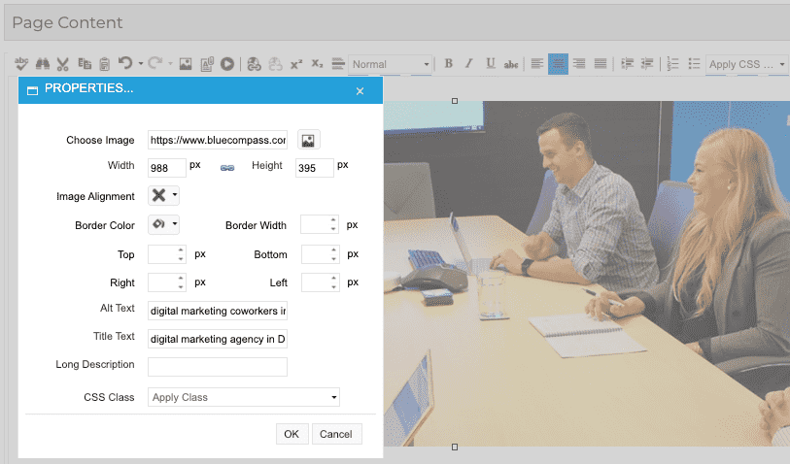Toggle center alignment
The height and width of the screenshot is (464, 790).
pos(558,64)
